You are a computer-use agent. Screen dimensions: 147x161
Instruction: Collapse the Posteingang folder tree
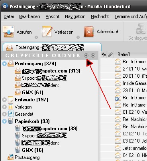pyautogui.click(x=4, y=64)
